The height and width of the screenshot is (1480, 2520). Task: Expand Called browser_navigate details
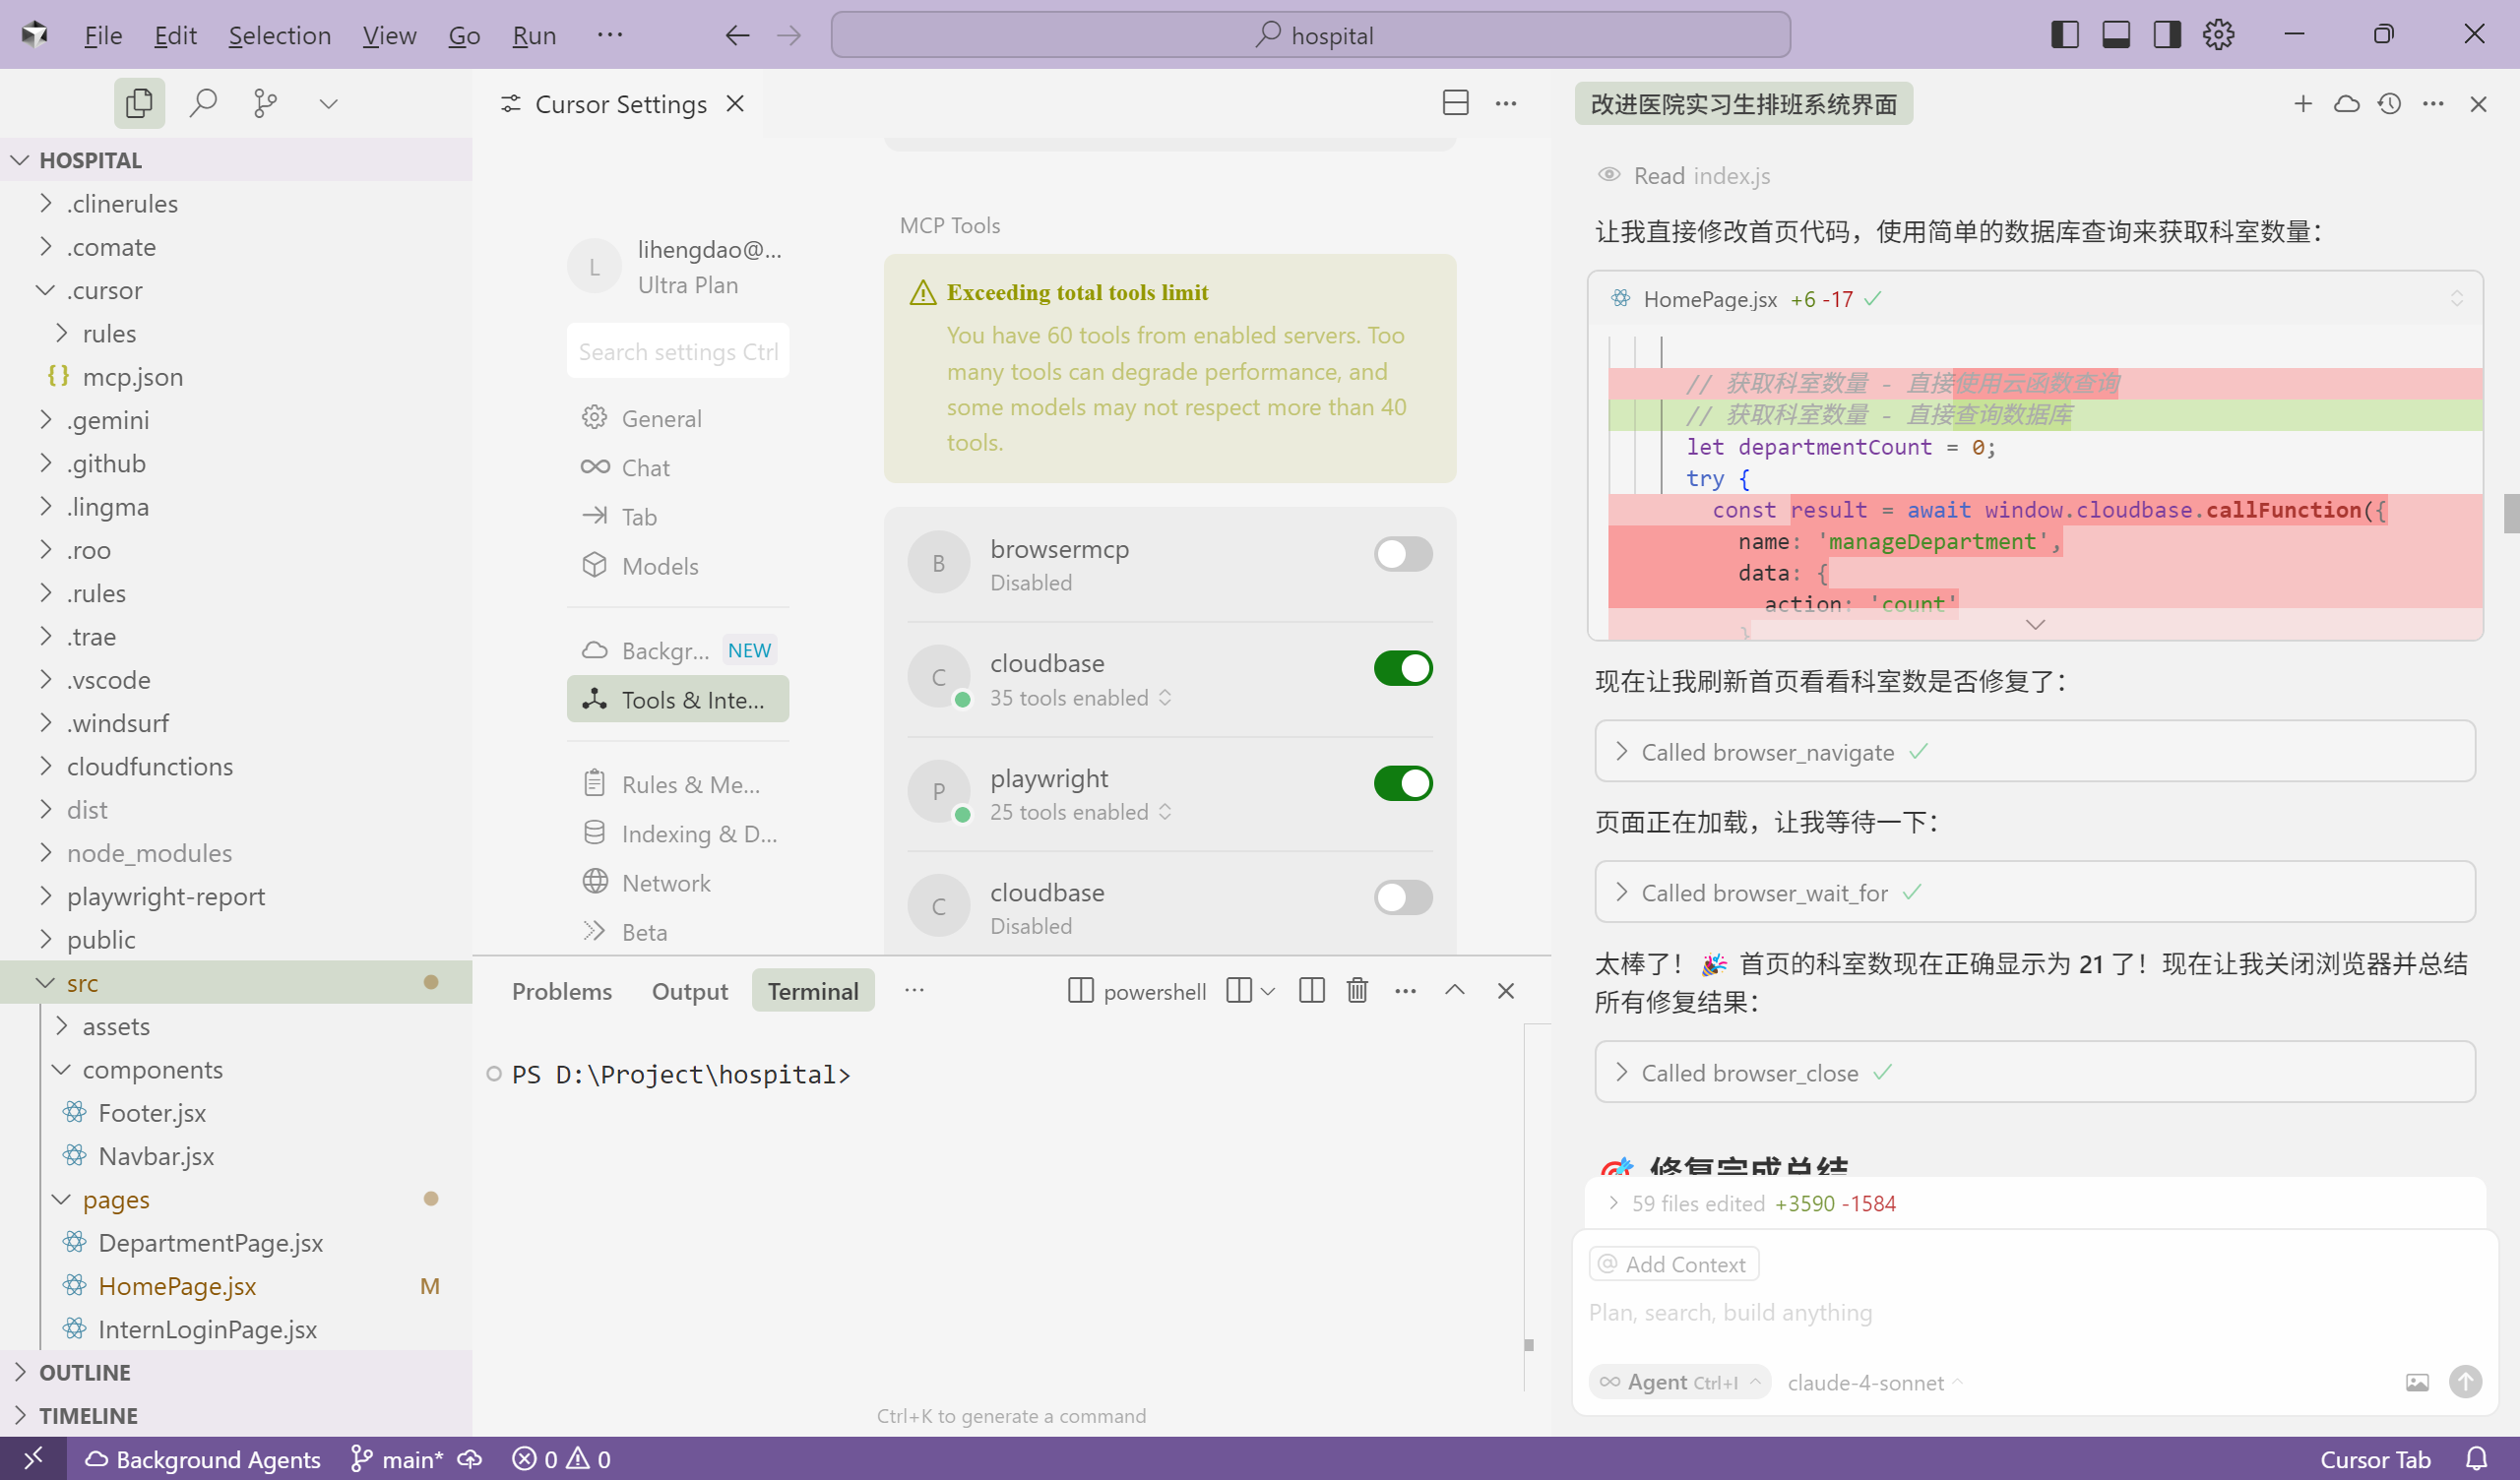2035,752
